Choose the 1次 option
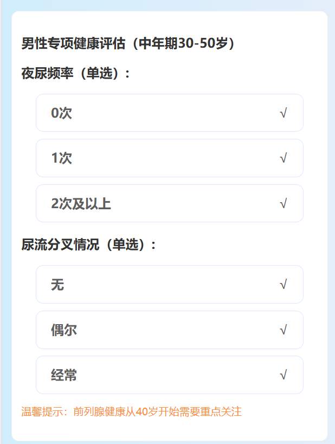335x444 pixels. (x=170, y=158)
